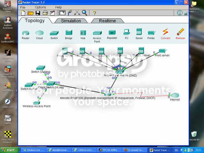204x153 pixels.
Task: Switch to the Topology tab
Action: coord(35,20)
